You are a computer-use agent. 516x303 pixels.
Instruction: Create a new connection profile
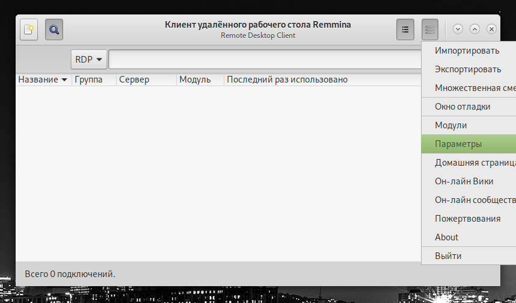tap(29, 30)
